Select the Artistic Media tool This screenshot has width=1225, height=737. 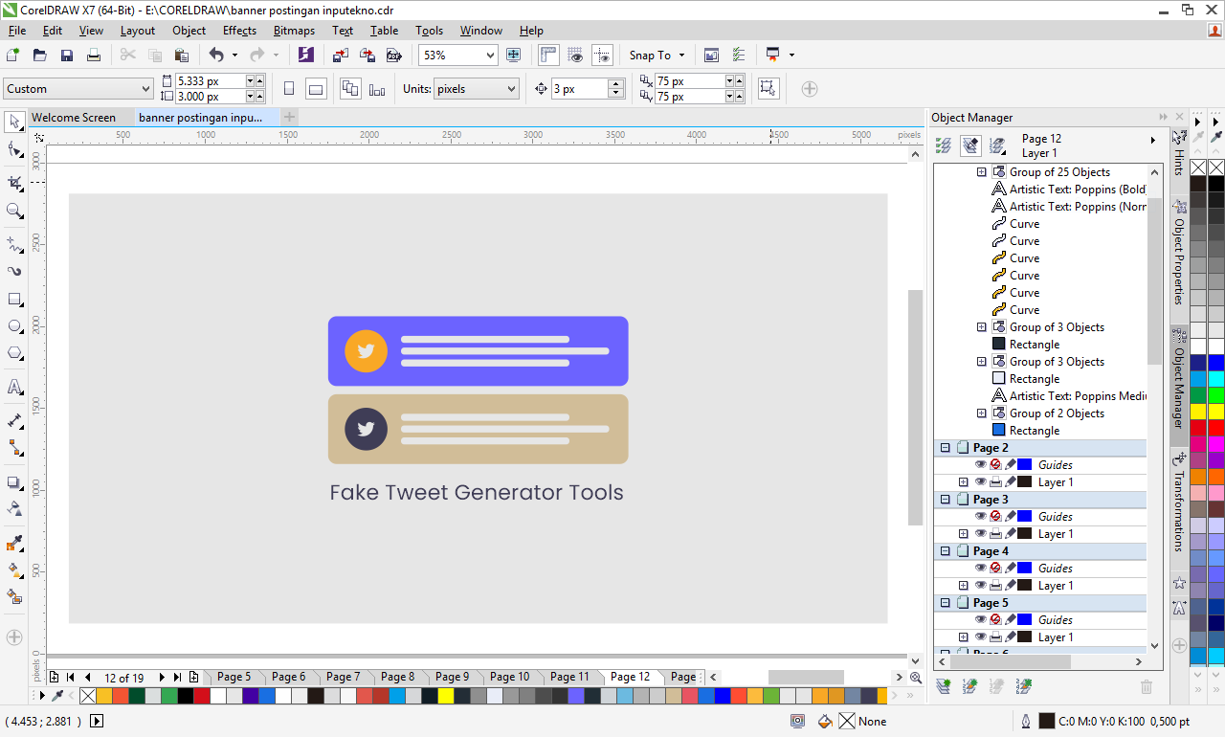click(x=14, y=271)
